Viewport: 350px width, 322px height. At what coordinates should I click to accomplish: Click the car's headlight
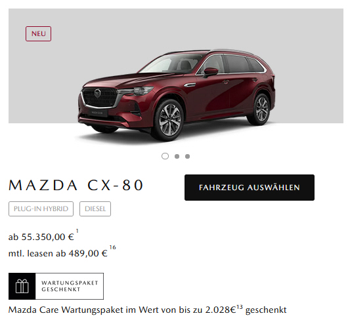tap(137, 91)
